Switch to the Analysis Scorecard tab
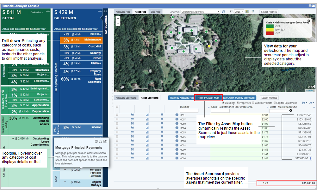This screenshot has width=317, height=190. [126, 97]
